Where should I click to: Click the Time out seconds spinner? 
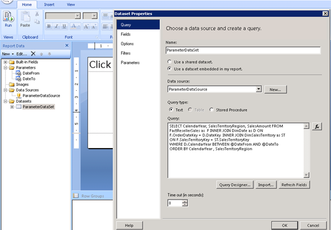[185, 203]
